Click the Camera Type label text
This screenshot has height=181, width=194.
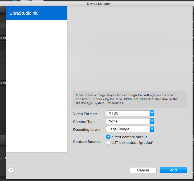[85, 122]
